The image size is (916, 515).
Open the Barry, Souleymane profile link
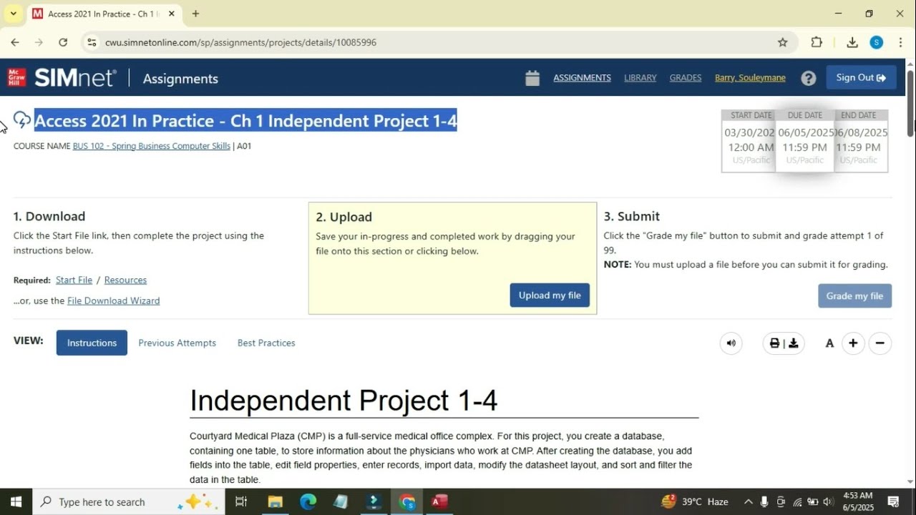point(750,78)
